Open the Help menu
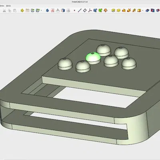Viewport: 160px width, 160px height. coord(8,6)
